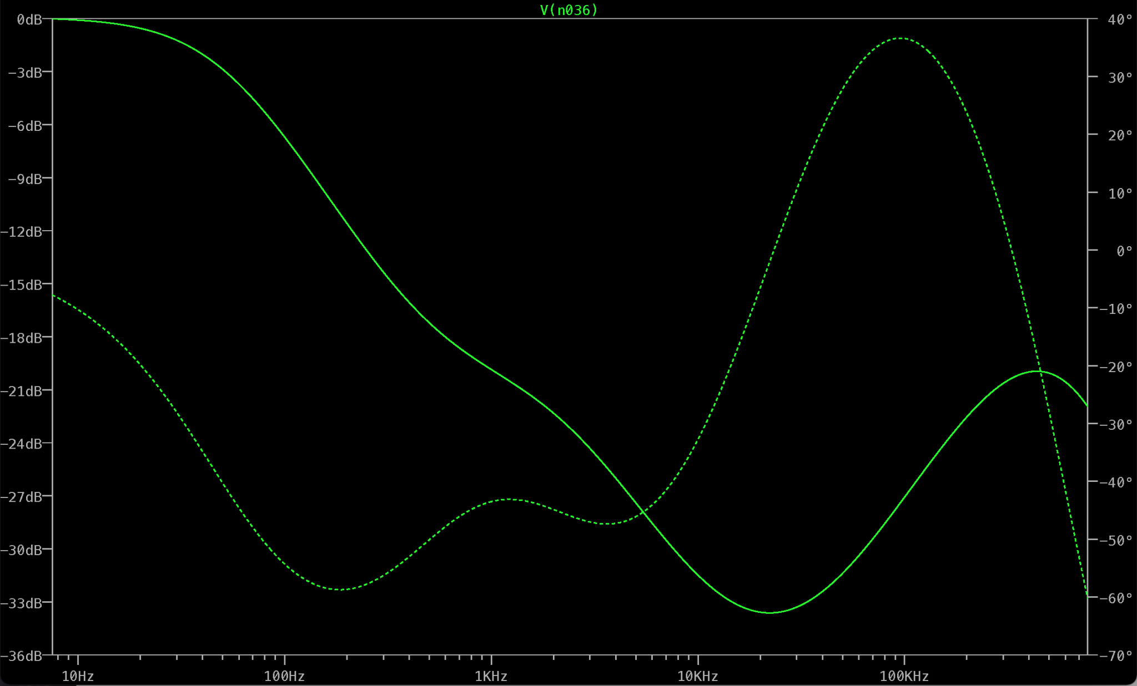Click the 30° phase axis label
Viewport: 1137px width, 686px height.
[x=1120, y=78]
